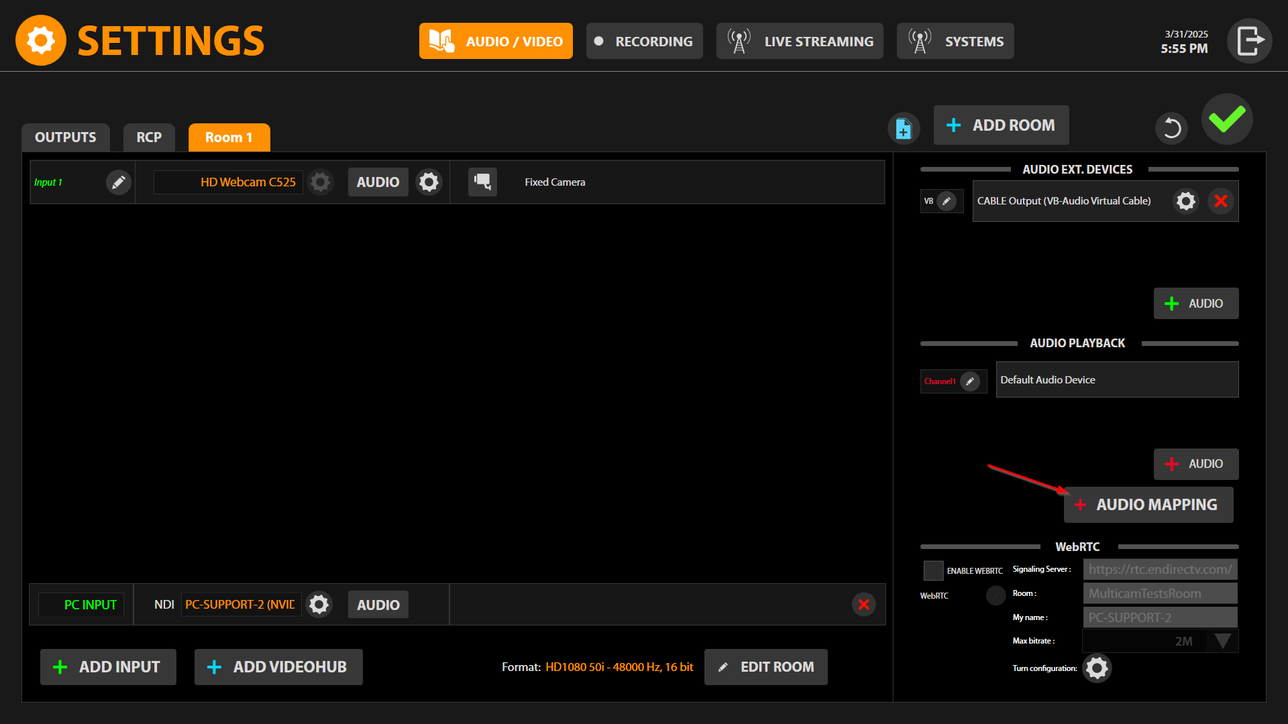The height and width of the screenshot is (724, 1288).
Task: Click the Fixed Camera type icon
Action: (x=482, y=182)
